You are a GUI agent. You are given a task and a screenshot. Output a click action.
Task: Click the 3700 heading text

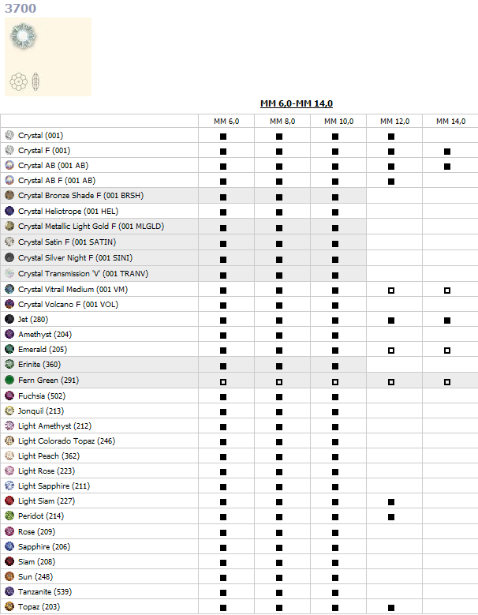point(21,8)
